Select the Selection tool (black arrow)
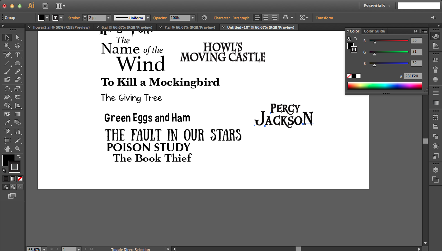The image size is (442, 251). pyautogui.click(x=7, y=38)
